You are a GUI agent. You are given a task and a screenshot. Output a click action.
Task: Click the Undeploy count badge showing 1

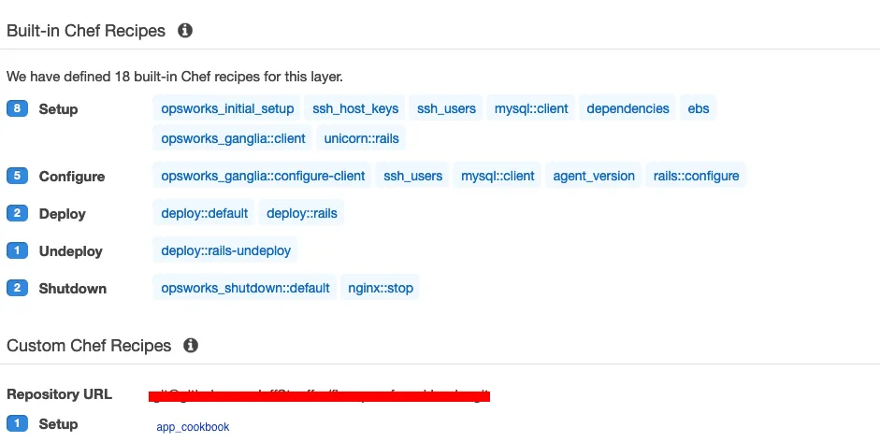(17, 250)
